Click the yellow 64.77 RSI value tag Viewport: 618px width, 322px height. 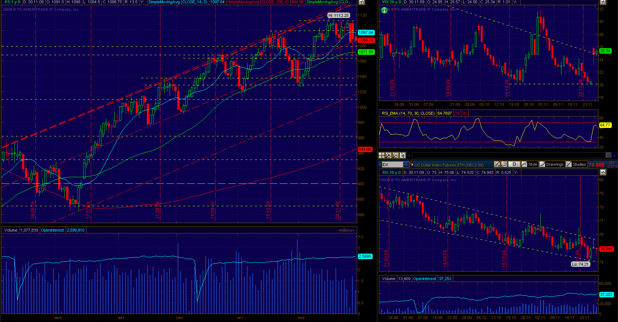tap(605, 125)
